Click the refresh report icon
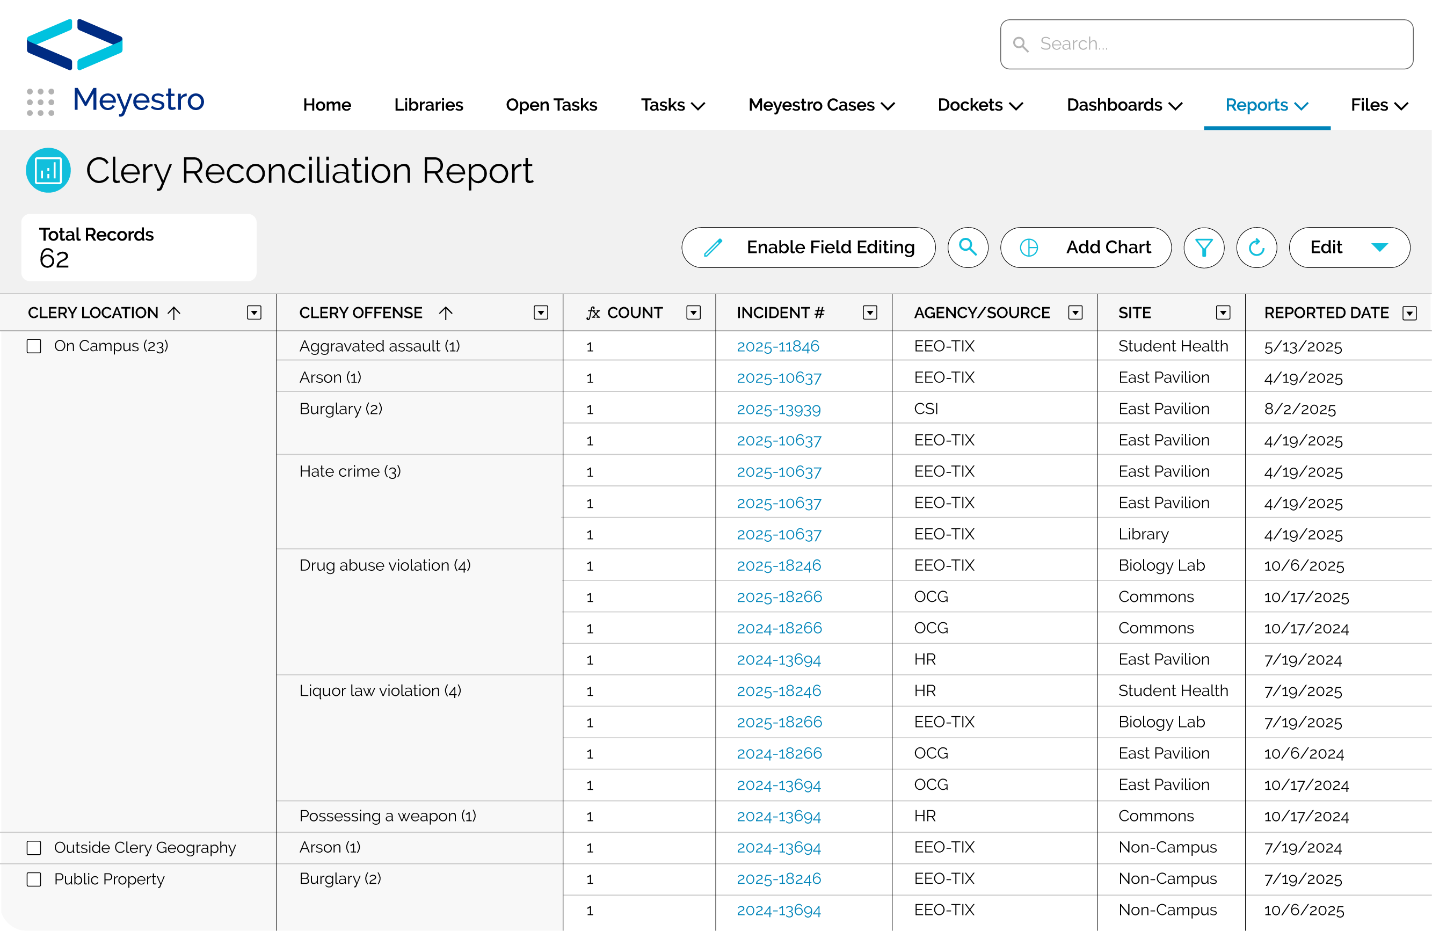This screenshot has width=1432, height=931. coord(1257,248)
